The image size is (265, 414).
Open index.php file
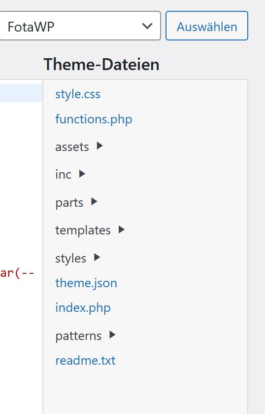83,308
